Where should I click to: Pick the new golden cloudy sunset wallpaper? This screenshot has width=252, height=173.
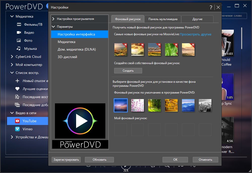pyautogui.click(x=138, y=50)
